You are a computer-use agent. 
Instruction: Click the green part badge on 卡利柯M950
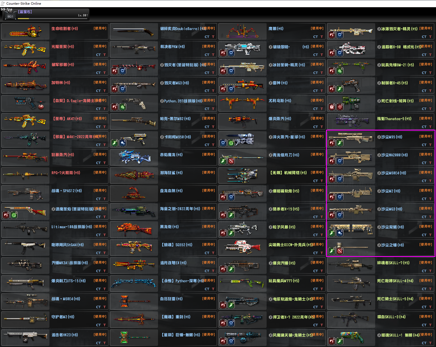tap(115, 143)
